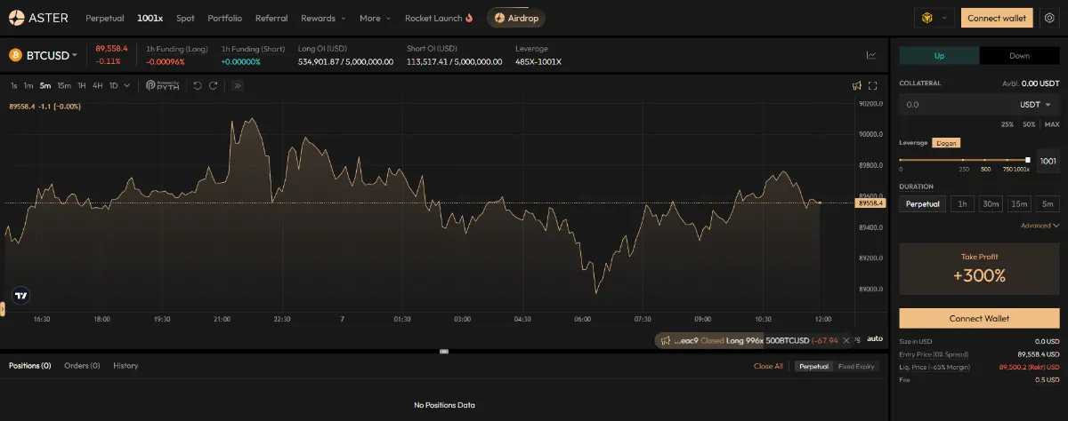Click the megaphone icon above the chart
The height and width of the screenshot is (421, 1068).
pos(856,86)
